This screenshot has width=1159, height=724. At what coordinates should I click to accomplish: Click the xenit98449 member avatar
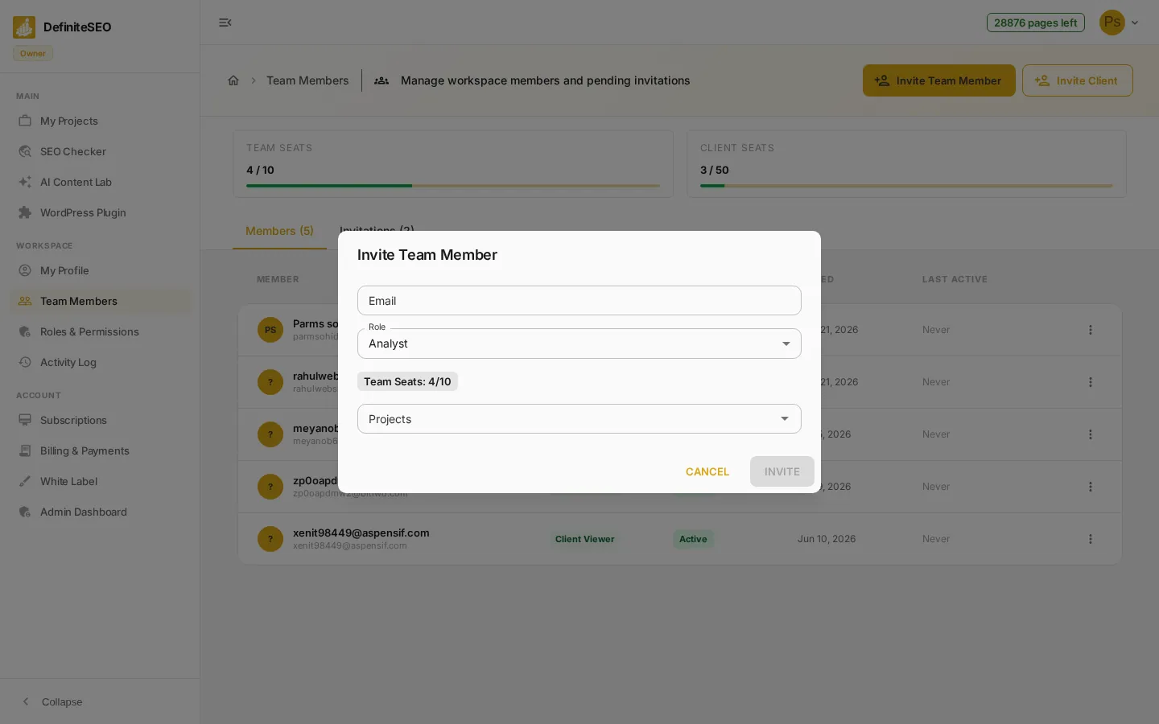[270, 539]
